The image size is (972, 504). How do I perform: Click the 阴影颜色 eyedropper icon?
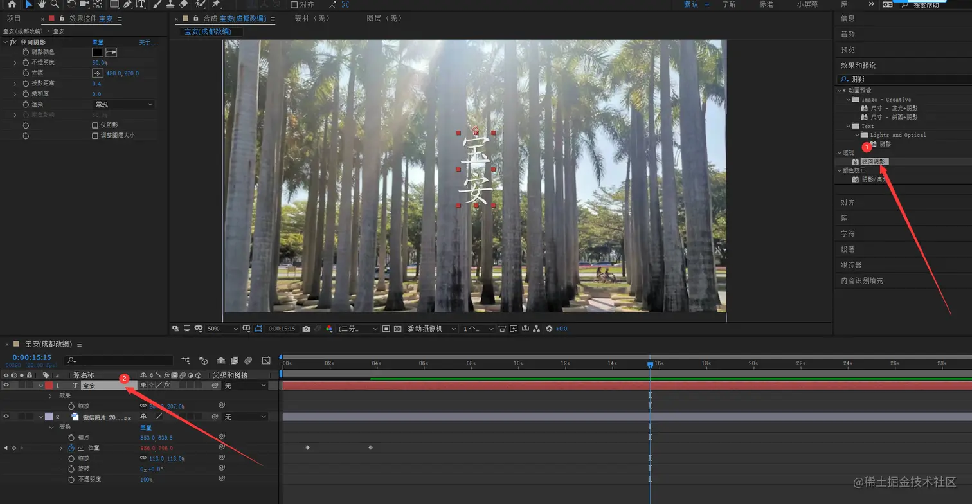tap(111, 52)
